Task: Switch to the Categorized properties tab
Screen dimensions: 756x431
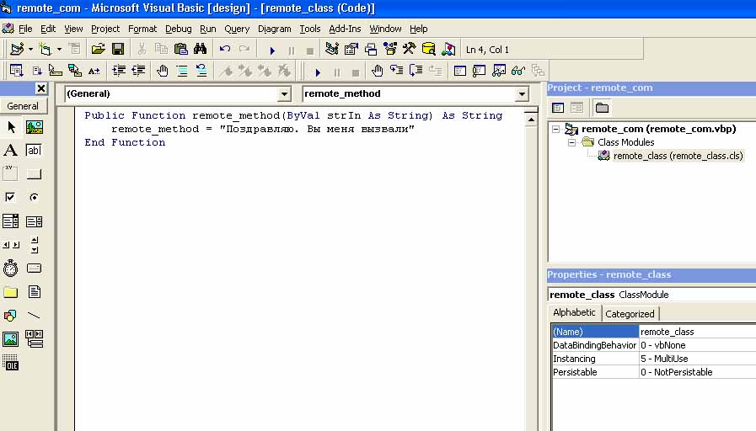Action: tap(630, 314)
